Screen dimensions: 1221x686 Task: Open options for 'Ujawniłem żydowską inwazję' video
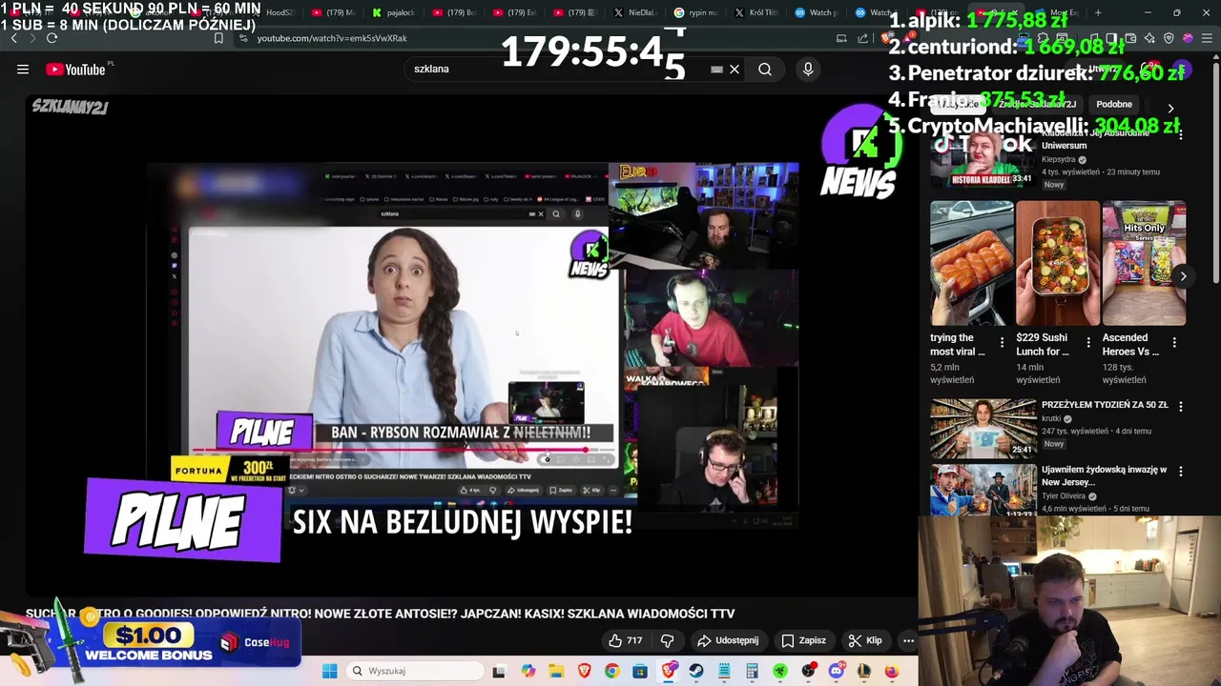(1180, 471)
